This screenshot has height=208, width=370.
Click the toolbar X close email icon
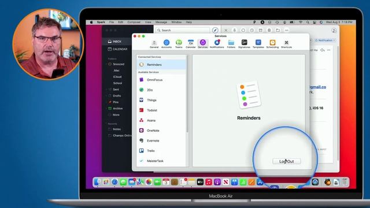pos(225,30)
